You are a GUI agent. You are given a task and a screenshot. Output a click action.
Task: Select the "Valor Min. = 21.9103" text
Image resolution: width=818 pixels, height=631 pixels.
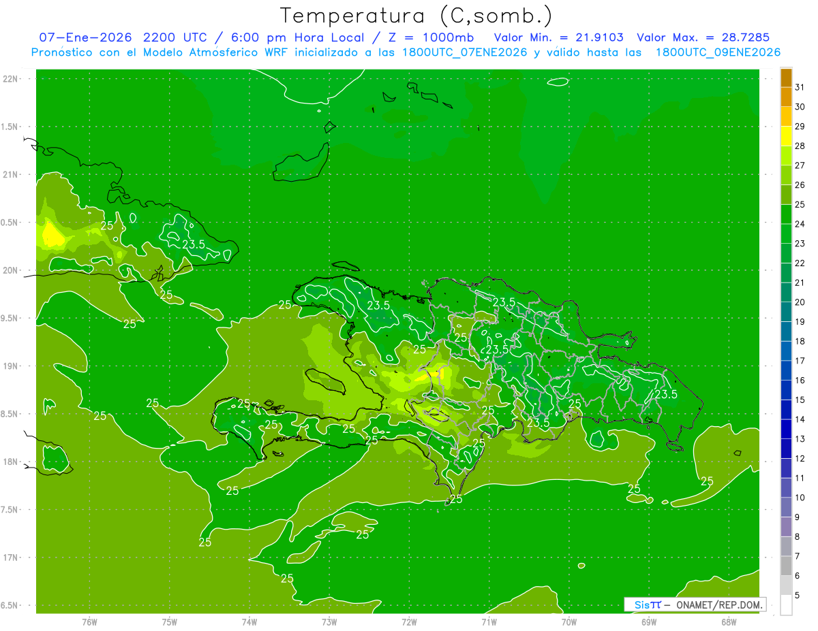[559, 37]
